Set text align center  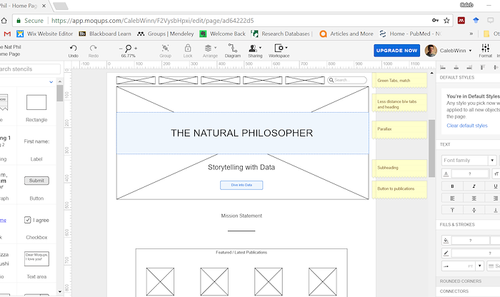coord(474,198)
